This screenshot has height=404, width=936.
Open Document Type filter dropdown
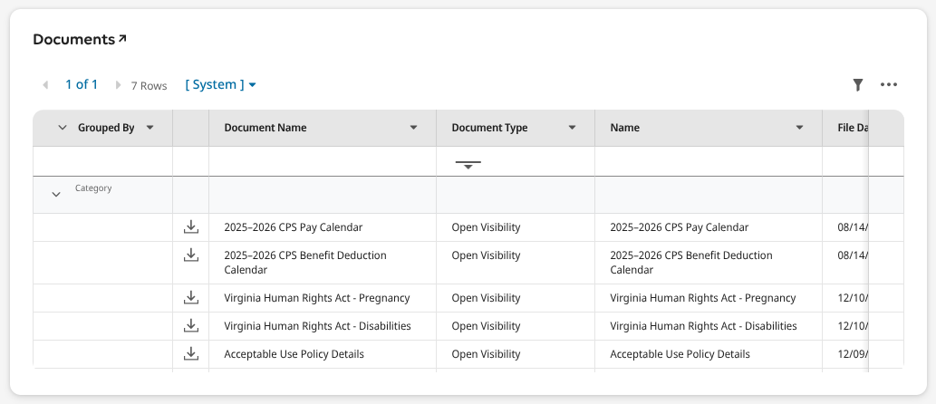click(468, 164)
